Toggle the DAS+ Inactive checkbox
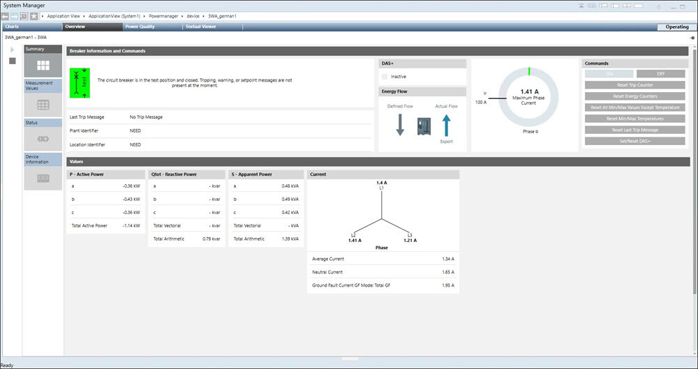 tap(385, 77)
